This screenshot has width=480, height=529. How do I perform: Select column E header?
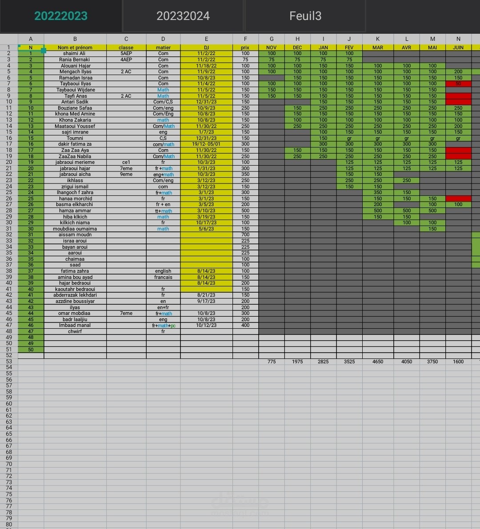[206, 39]
